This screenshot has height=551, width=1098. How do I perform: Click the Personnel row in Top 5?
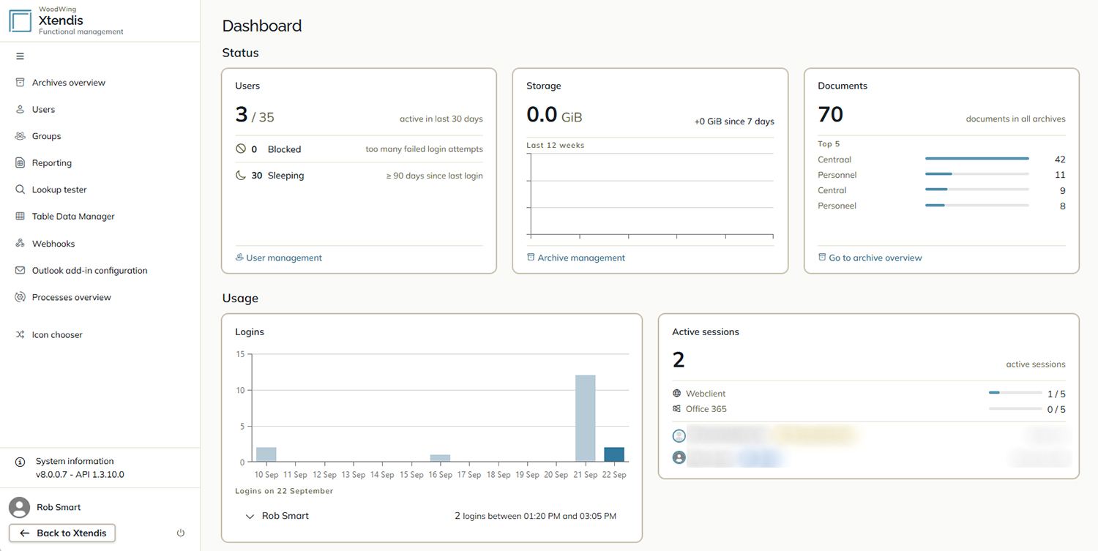coord(941,175)
